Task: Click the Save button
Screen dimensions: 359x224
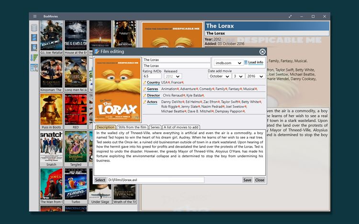Action: [x=247, y=180]
